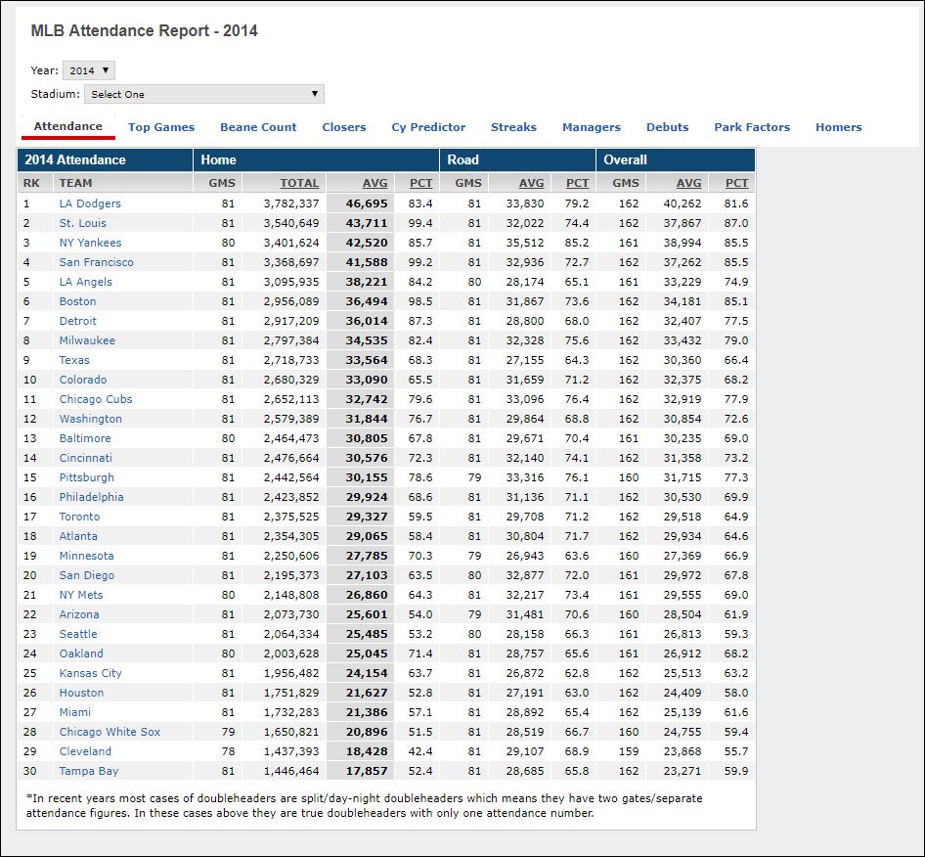Go to the Closers tab
This screenshot has height=857, width=925.
(x=344, y=127)
